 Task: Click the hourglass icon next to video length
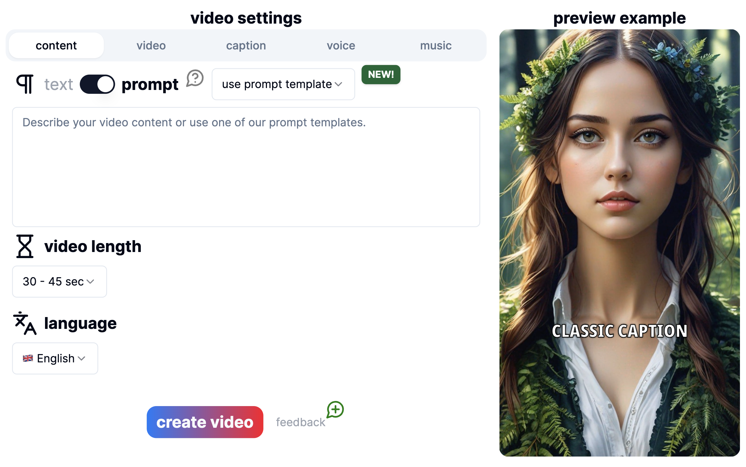coord(25,246)
